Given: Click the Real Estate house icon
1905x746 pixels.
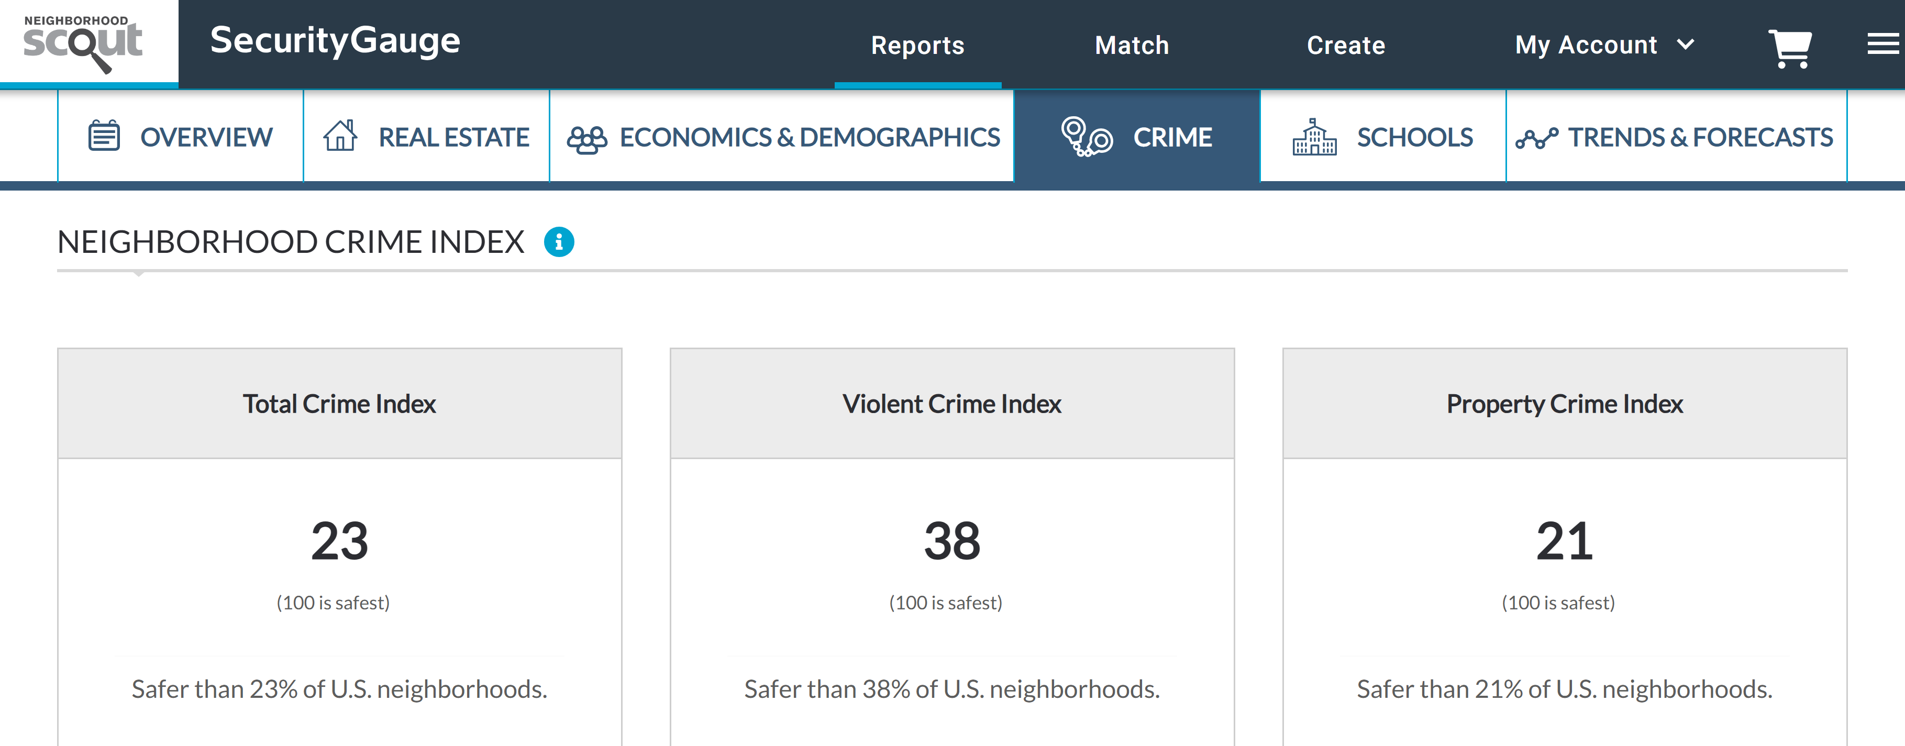Looking at the screenshot, I should click(340, 136).
